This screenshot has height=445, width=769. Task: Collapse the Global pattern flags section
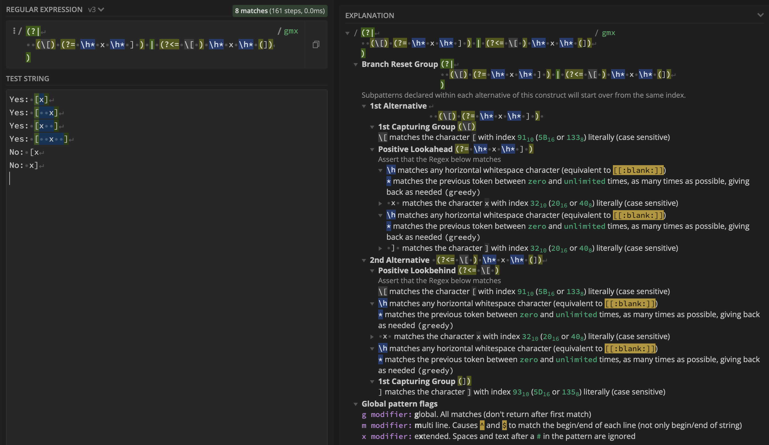click(356, 404)
